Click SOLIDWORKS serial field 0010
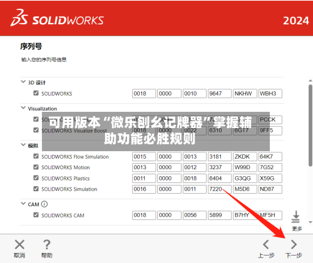The image size is (313, 263). (x=195, y=94)
